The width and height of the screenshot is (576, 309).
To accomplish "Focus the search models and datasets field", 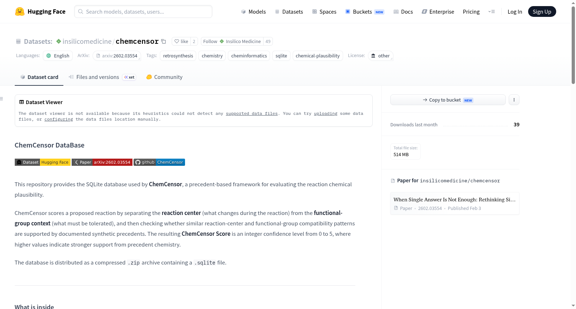I will pyautogui.click(x=143, y=11).
